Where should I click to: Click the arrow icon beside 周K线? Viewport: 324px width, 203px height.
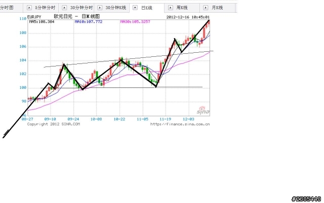[170, 8]
